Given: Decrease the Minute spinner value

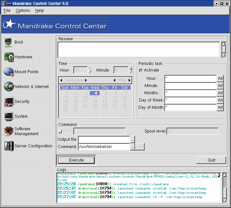Looking at the screenshot, I should pyautogui.click(x=131, y=72).
